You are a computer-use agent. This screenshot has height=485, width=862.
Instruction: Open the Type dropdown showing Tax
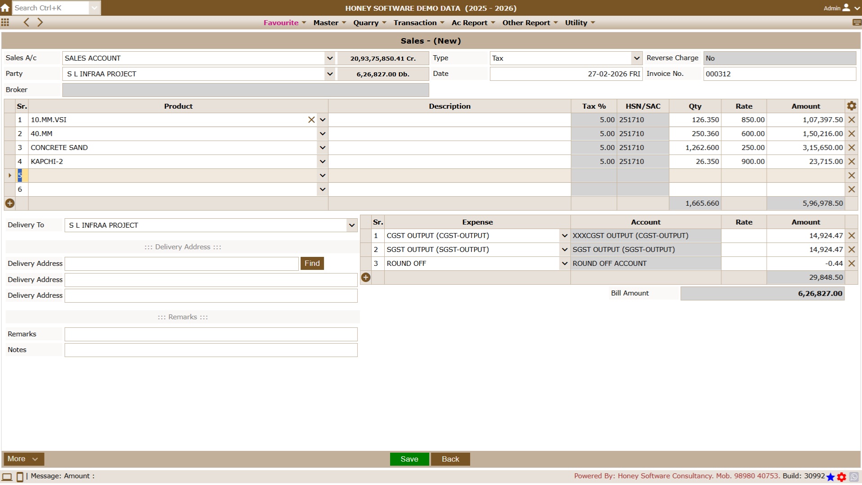click(636, 58)
